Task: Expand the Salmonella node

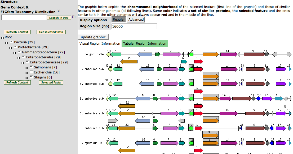Action: click(26, 68)
